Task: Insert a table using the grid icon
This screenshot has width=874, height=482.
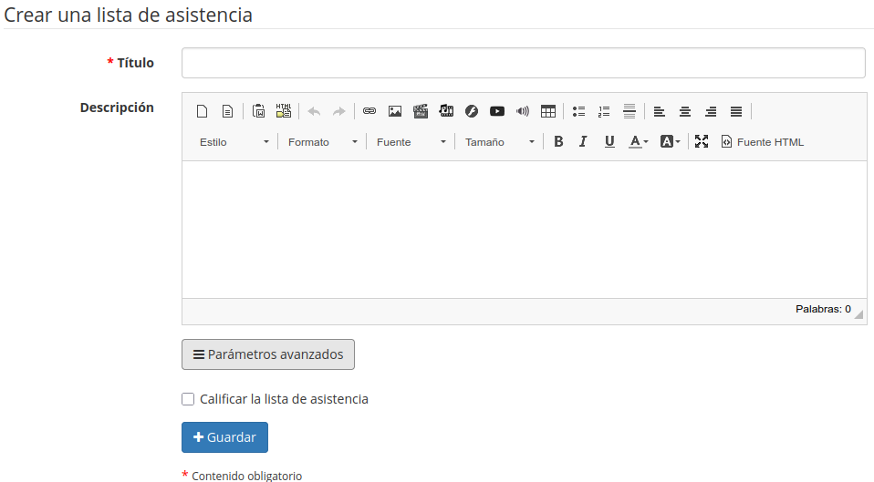Action: pos(548,111)
